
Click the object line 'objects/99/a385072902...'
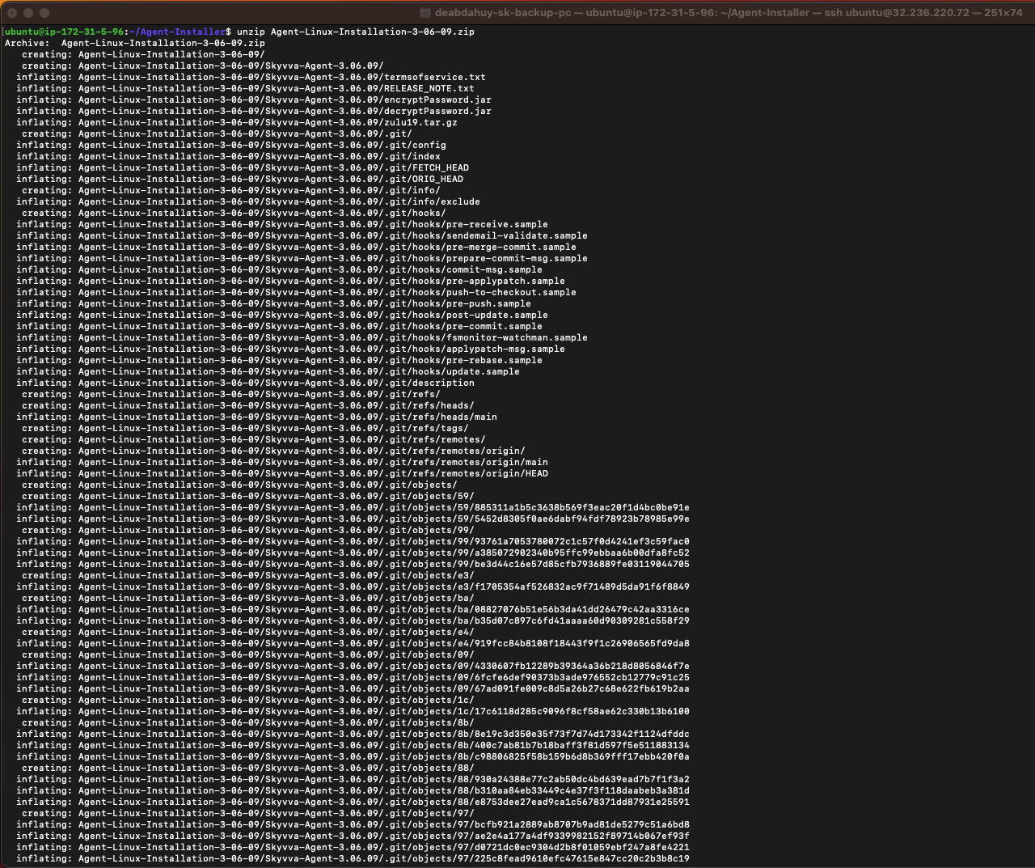pyautogui.click(x=353, y=553)
